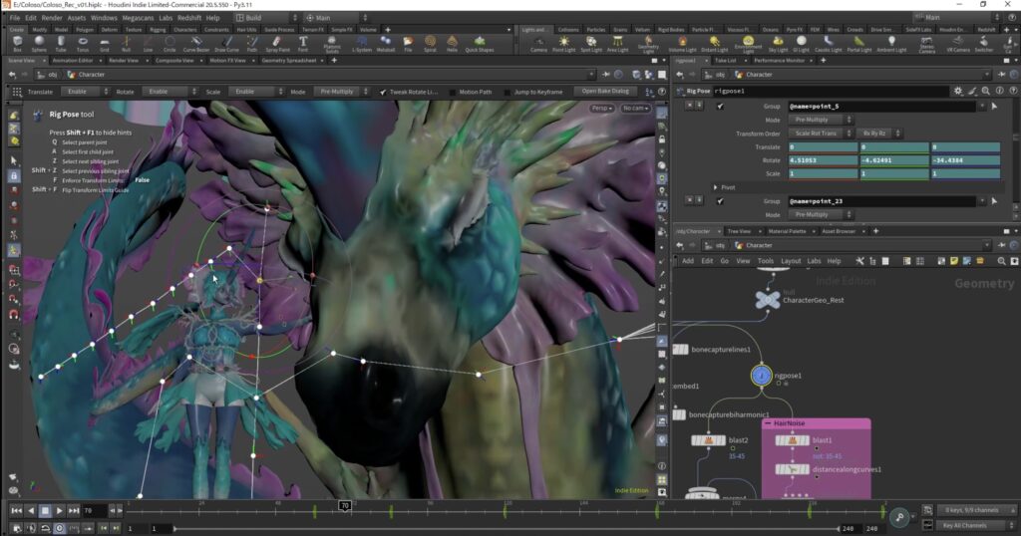Select the Spray Paint shelf tool
This screenshot has height=536, width=1021.
pyautogui.click(x=276, y=43)
